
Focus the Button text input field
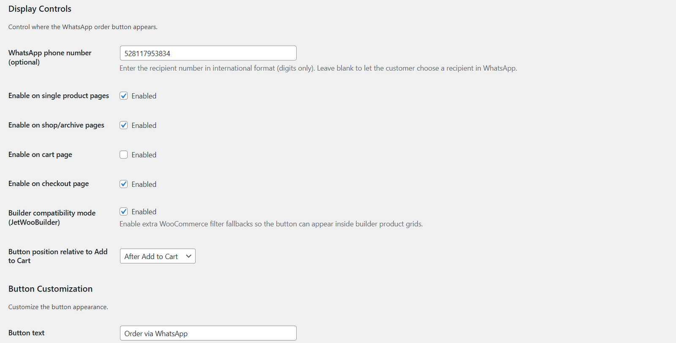point(208,333)
